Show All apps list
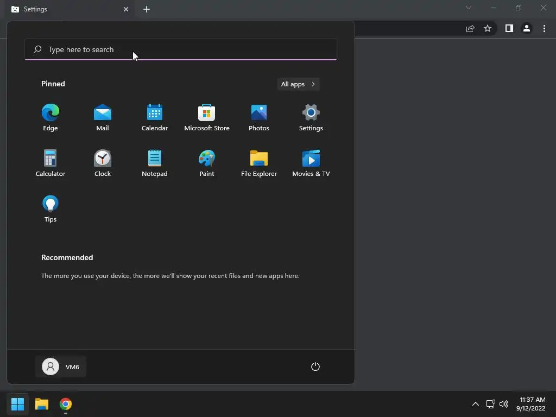The image size is (556, 417). point(298,84)
